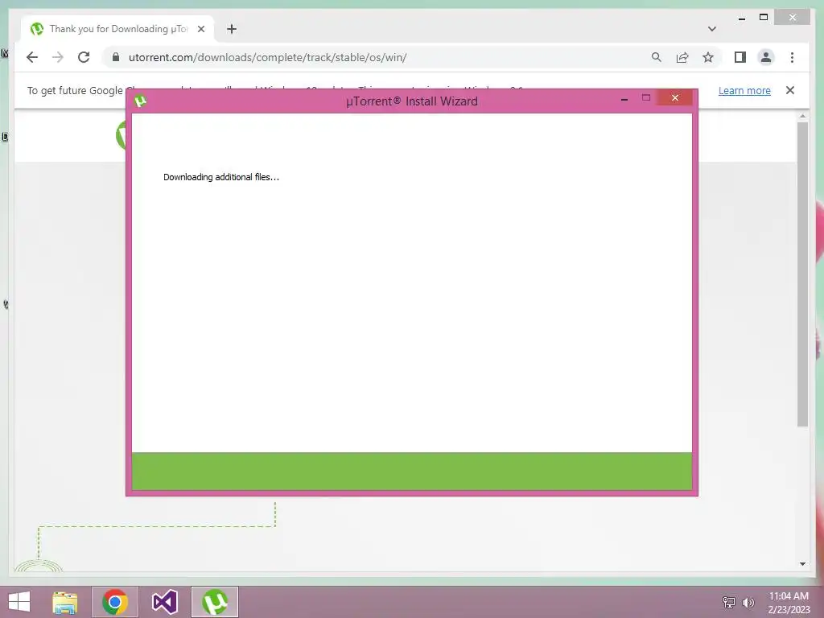Close the µTorrent Install Wizard window
This screenshot has width=824, height=618.
675,97
